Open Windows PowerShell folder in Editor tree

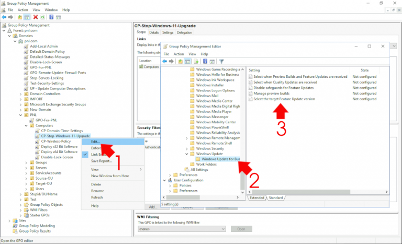[x=213, y=127]
